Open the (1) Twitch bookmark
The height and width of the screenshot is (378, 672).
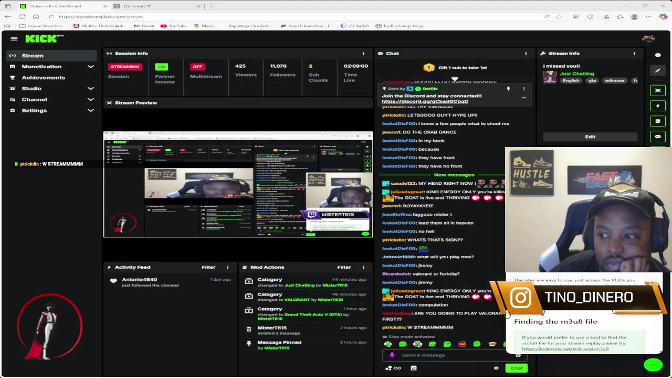click(355, 26)
